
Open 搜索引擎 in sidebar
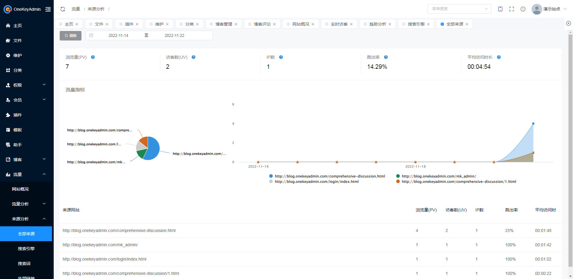pos(26,249)
